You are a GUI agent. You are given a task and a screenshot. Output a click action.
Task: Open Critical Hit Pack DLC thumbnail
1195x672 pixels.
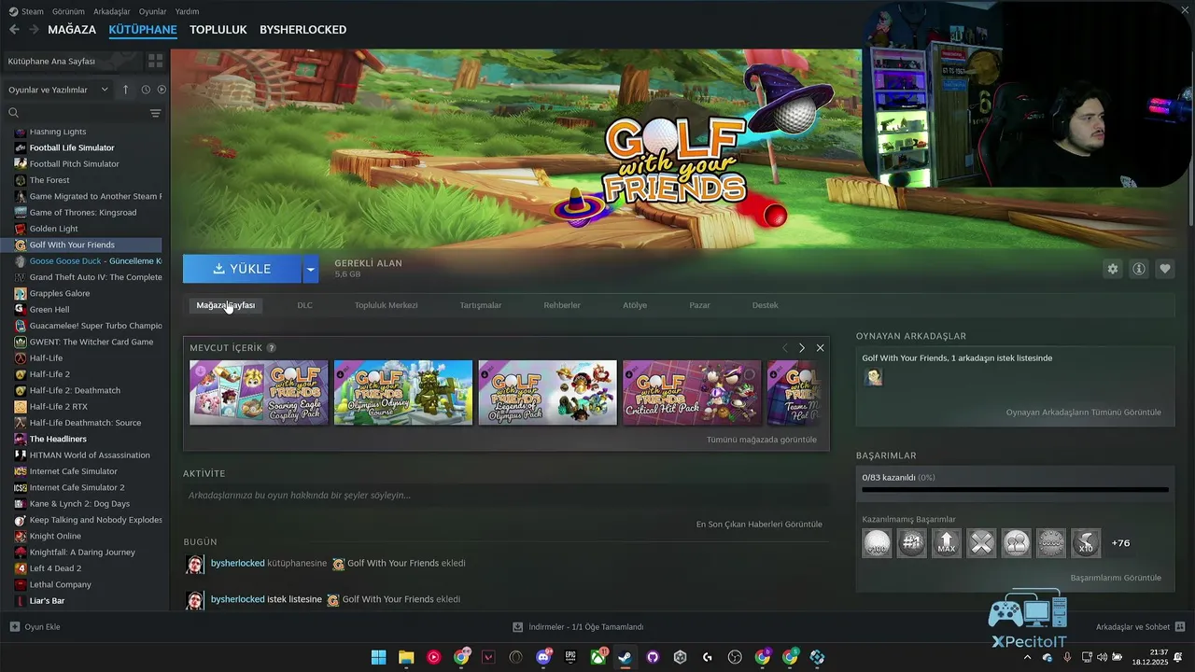pos(692,393)
